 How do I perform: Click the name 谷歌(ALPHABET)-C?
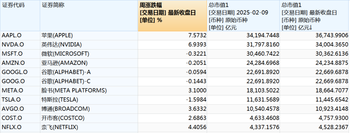[x=66, y=81]
